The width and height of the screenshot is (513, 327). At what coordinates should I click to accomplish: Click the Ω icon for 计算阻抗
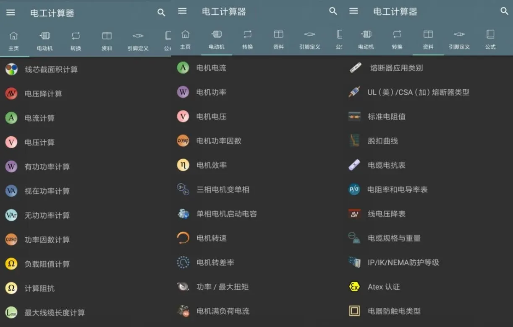(x=11, y=288)
